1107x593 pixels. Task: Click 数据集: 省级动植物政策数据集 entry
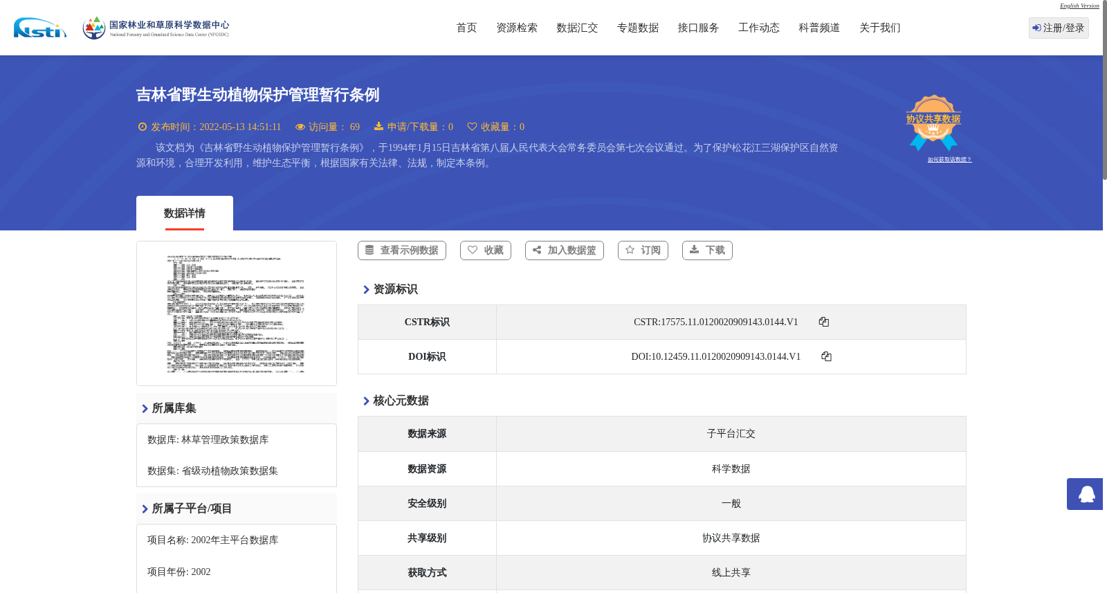coord(212,471)
